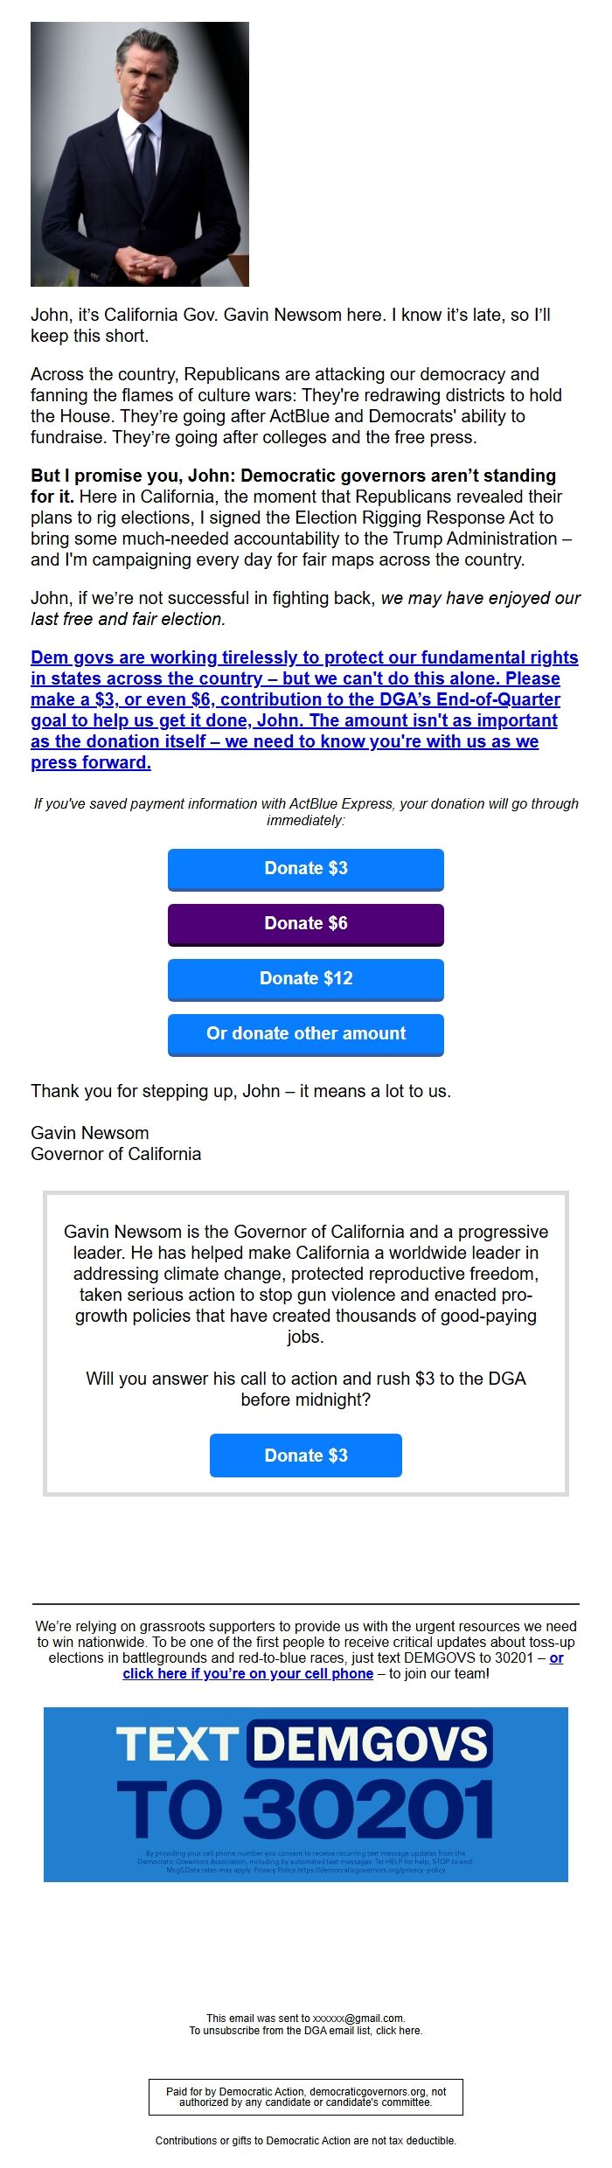The height and width of the screenshot is (2168, 612).
Task: Click the 'Governor of California' signature line
Action: pyautogui.click(x=115, y=1154)
